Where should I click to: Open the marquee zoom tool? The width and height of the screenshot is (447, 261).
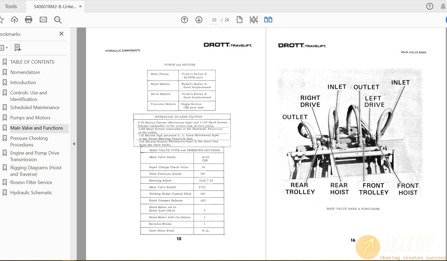click(58, 20)
